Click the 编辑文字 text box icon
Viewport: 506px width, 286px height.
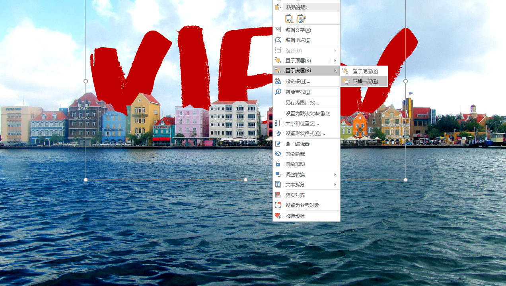point(278,30)
